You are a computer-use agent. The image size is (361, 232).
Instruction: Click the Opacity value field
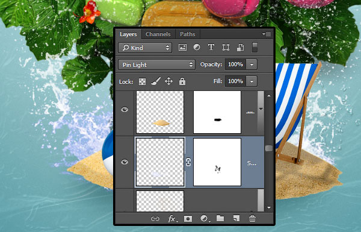pos(235,64)
